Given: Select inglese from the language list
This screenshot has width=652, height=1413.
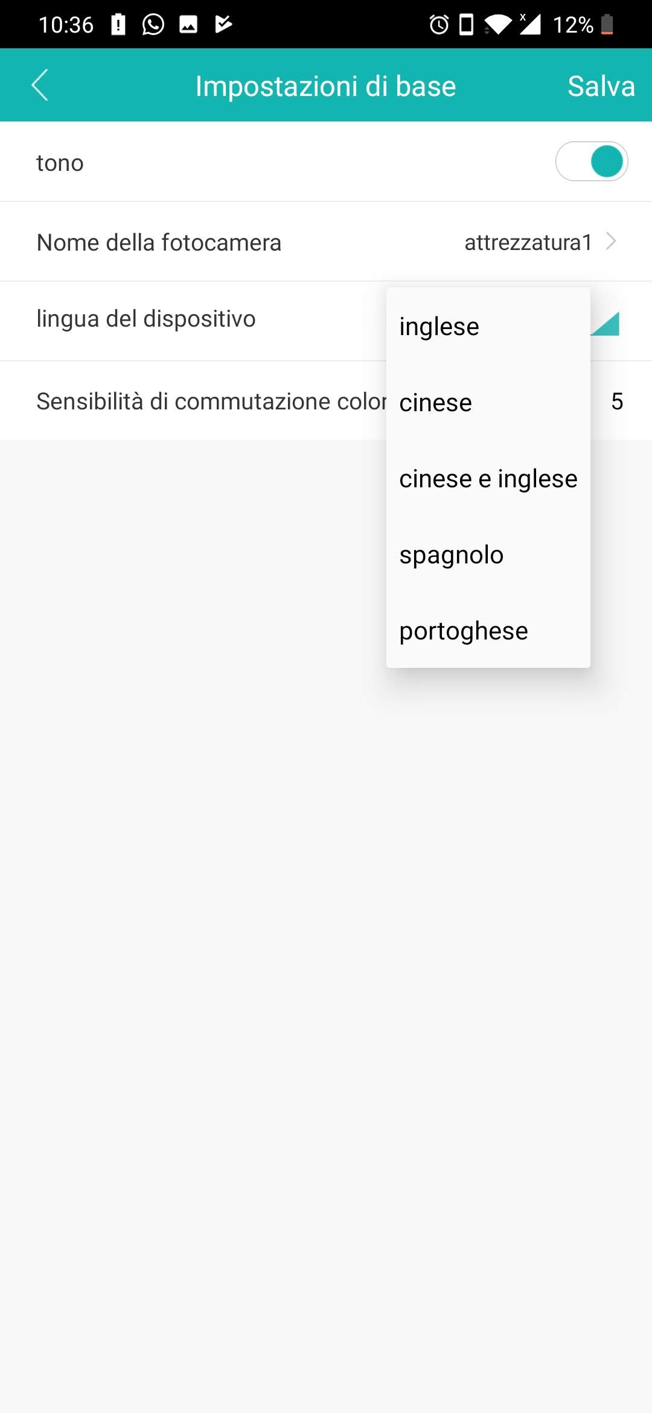Looking at the screenshot, I should [439, 327].
